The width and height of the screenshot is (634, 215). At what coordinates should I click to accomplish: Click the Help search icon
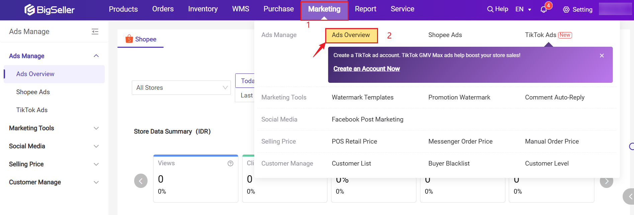pyautogui.click(x=490, y=9)
